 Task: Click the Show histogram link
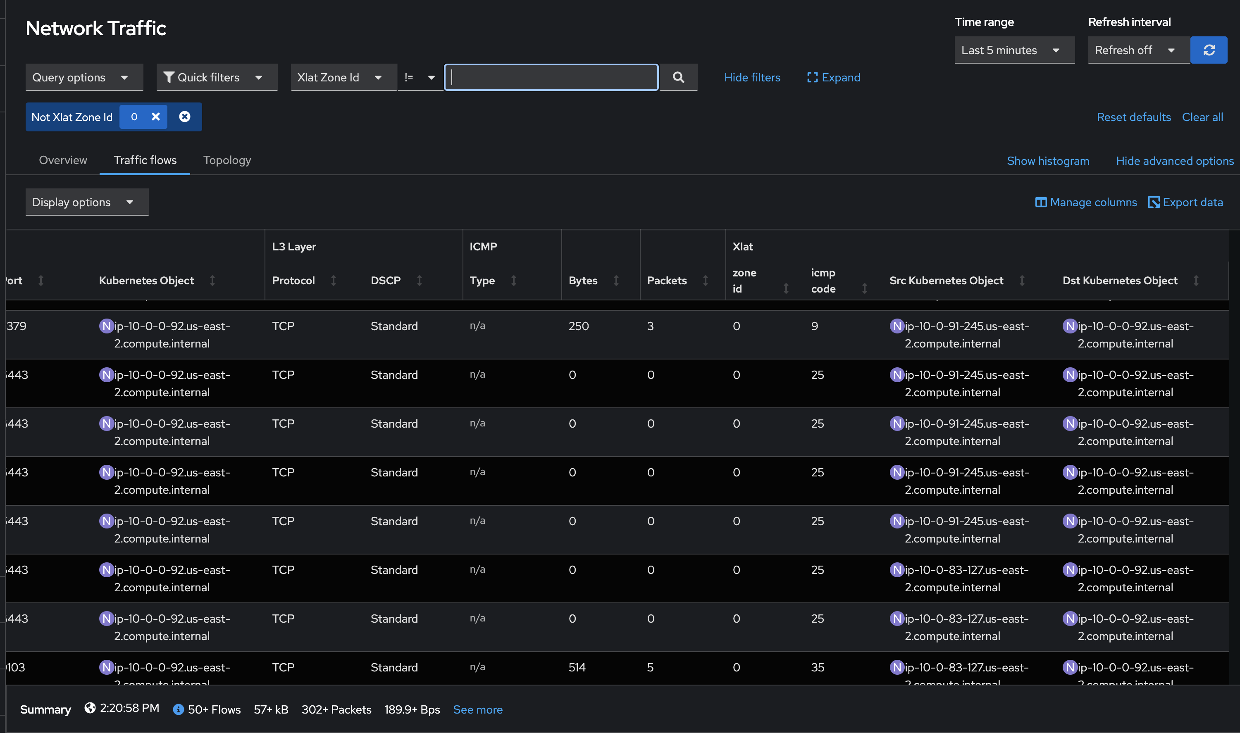coord(1048,161)
